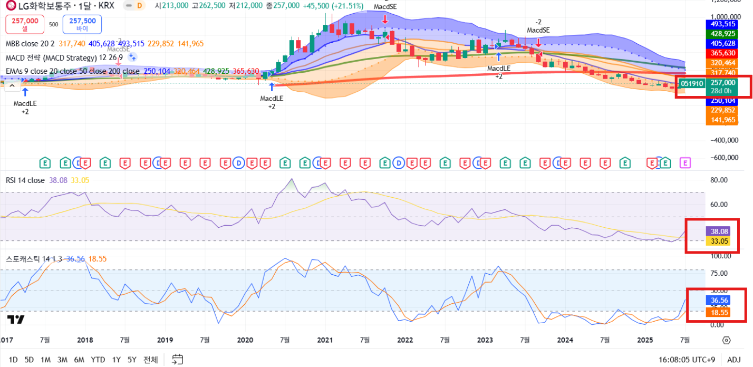This screenshot has height=367, width=753.
Task: Select the 6M time range
Action: 79,360
